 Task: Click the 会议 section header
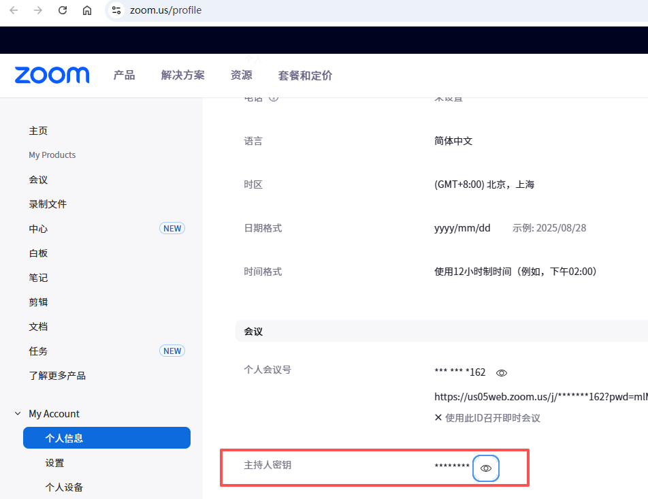tap(441, 331)
